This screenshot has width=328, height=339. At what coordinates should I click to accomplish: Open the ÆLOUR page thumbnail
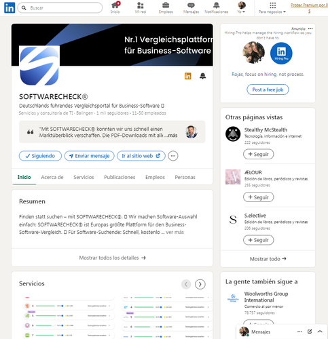tap(233, 177)
